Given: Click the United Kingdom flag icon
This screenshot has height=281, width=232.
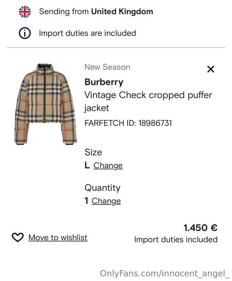Looking at the screenshot, I should (25, 12).
